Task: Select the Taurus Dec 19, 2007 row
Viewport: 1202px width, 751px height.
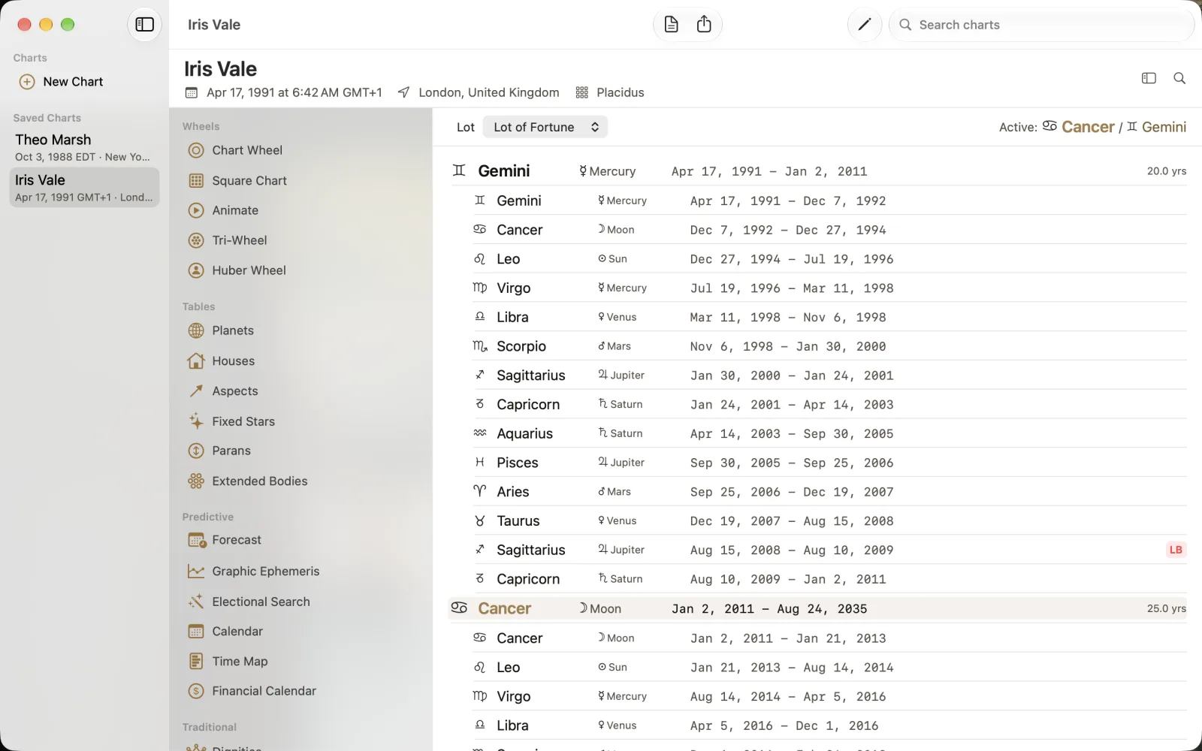Action: [x=829, y=520]
